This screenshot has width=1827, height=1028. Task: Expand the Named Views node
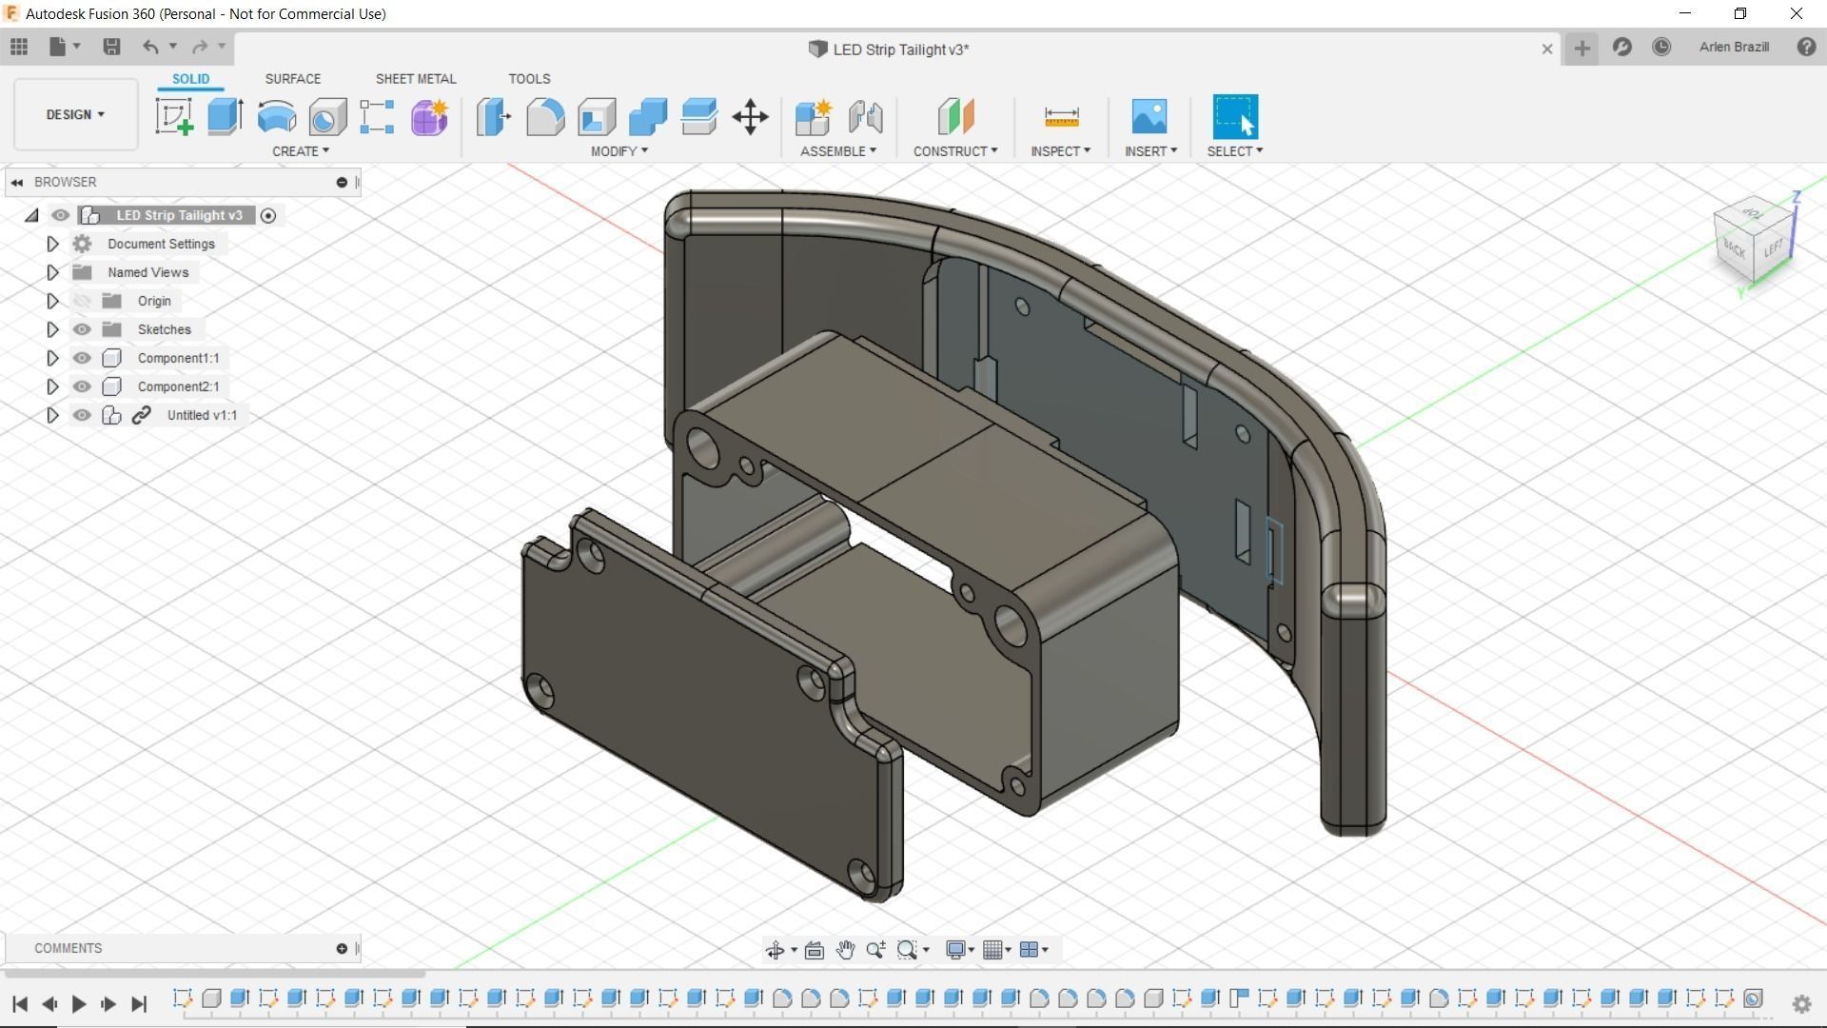[52, 272]
